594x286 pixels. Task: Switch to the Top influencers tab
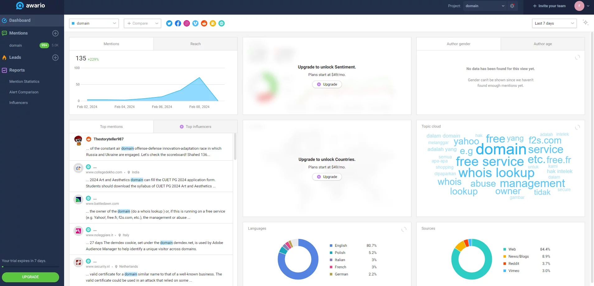click(x=195, y=127)
